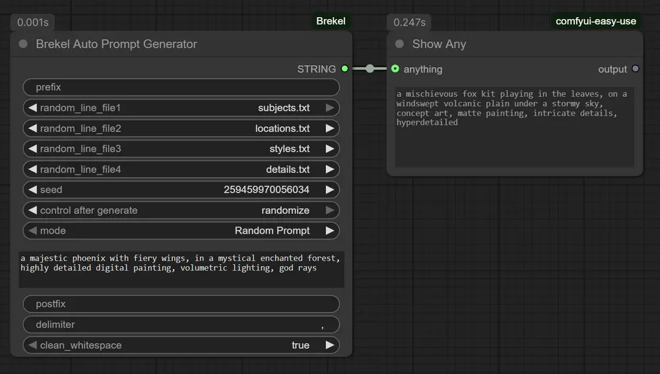The width and height of the screenshot is (660, 374).
Task: Collapse the Show Any node dot
Action: tap(399, 44)
